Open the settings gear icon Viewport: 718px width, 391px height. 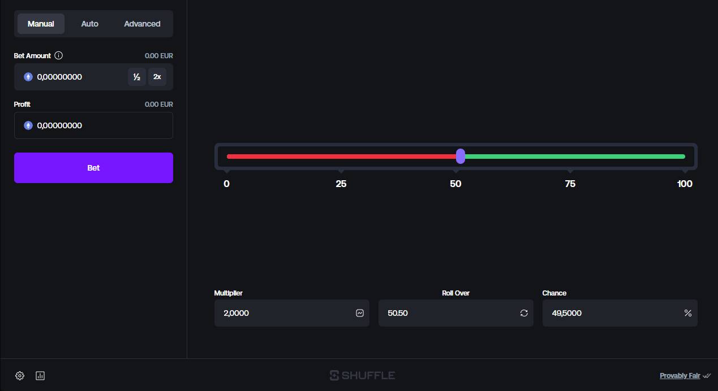point(20,376)
